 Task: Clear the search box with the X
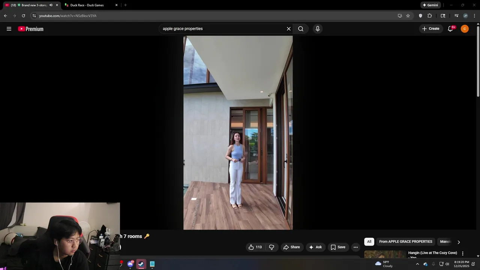click(289, 29)
